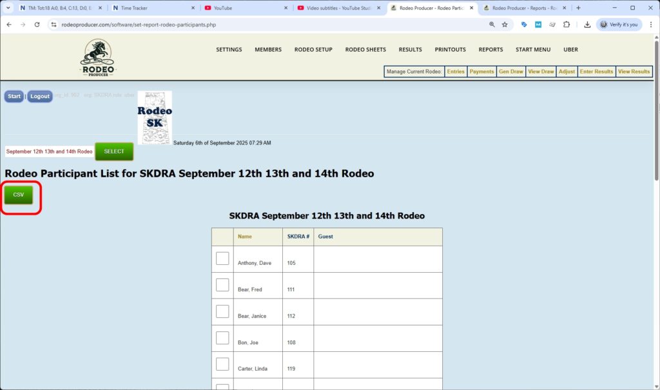Open the browser zoom magnifier icon
Screen dimensions: 660x390
point(492,24)
